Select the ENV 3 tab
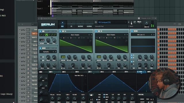 click(77, 72)
